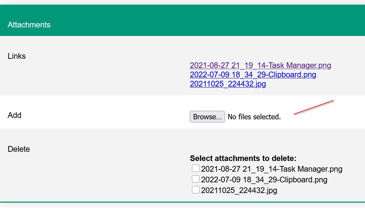Click the red diagonal line annotation
The image size is (365, 208).
(x=313, y=108)
